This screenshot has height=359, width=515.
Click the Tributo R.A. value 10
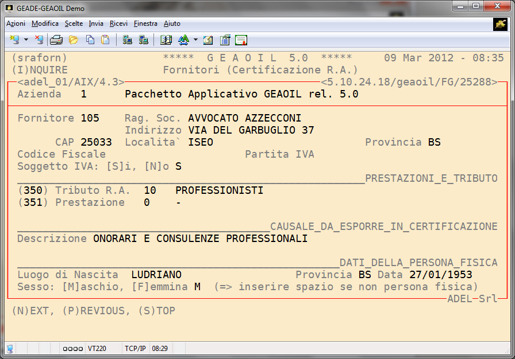(x=150, y=190)
